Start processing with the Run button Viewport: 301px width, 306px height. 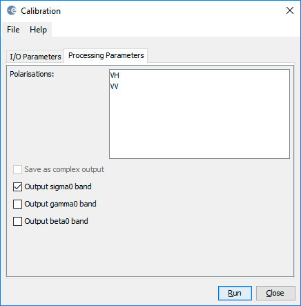point(235,293)
